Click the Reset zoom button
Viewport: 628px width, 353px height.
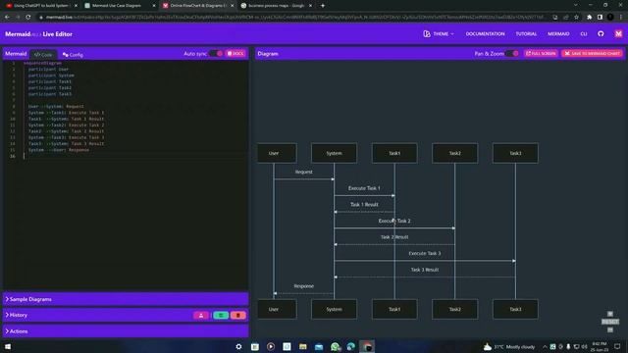tap(610, 322)
